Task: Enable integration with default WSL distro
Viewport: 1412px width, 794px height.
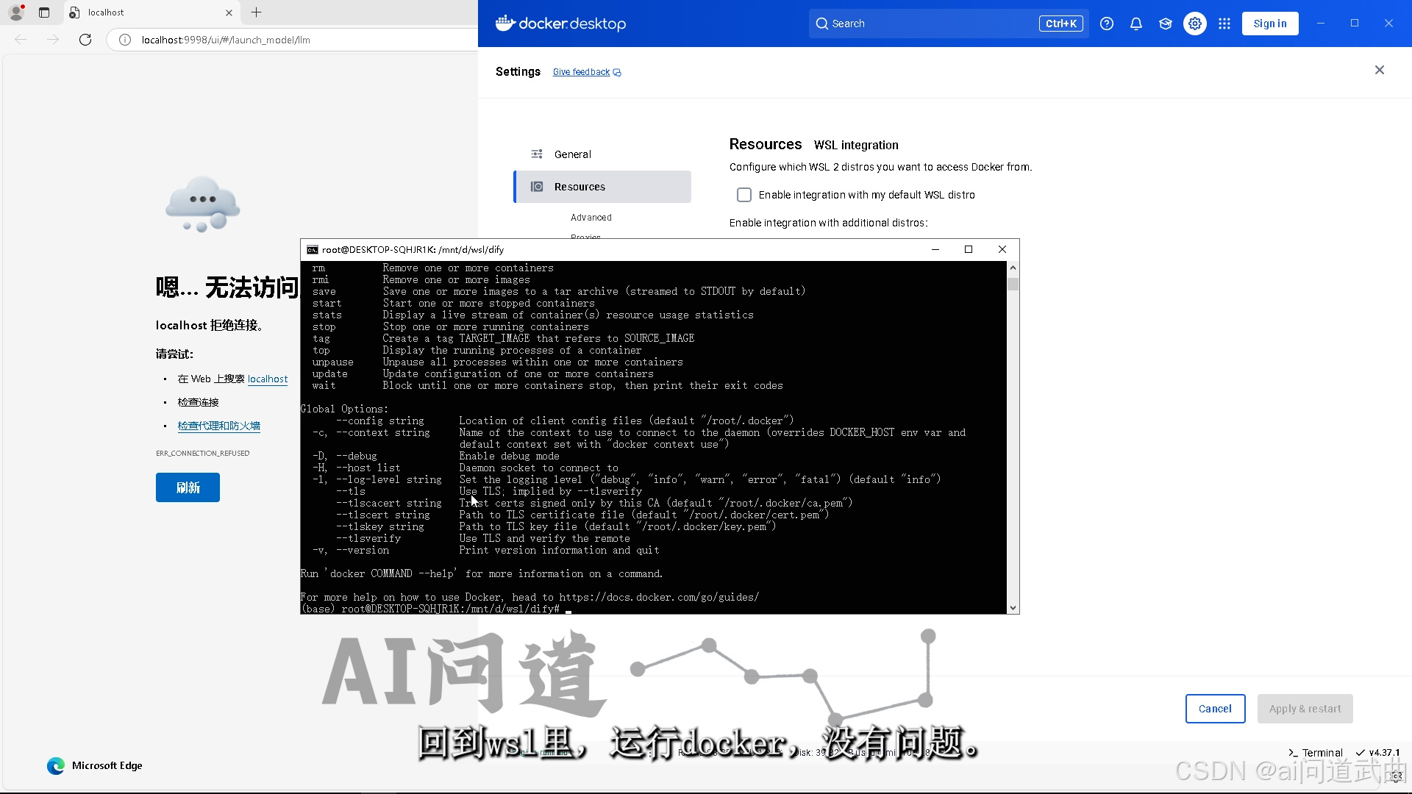Action: 744,195
